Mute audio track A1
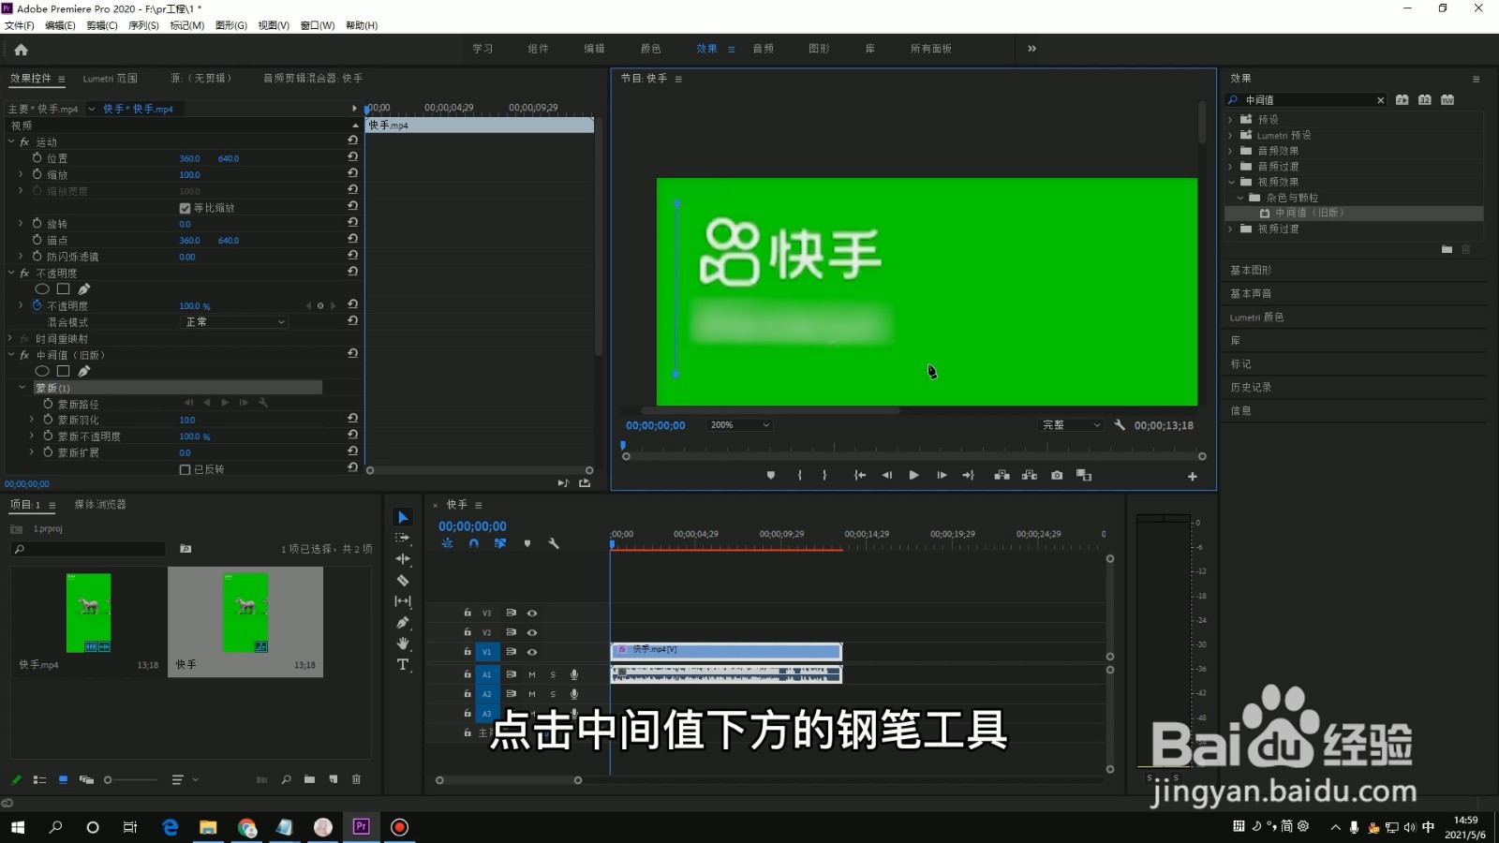 [x=532, y=674]
